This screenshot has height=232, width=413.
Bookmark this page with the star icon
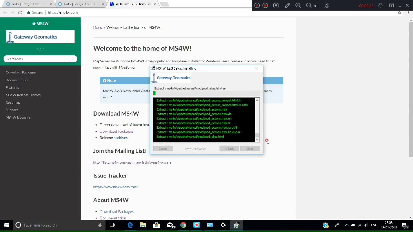coord(399,13)
